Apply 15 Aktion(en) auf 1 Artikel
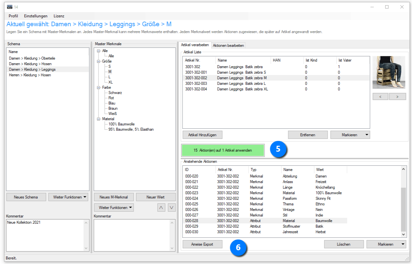Screen dimensions: 412x264 [223, 150]
